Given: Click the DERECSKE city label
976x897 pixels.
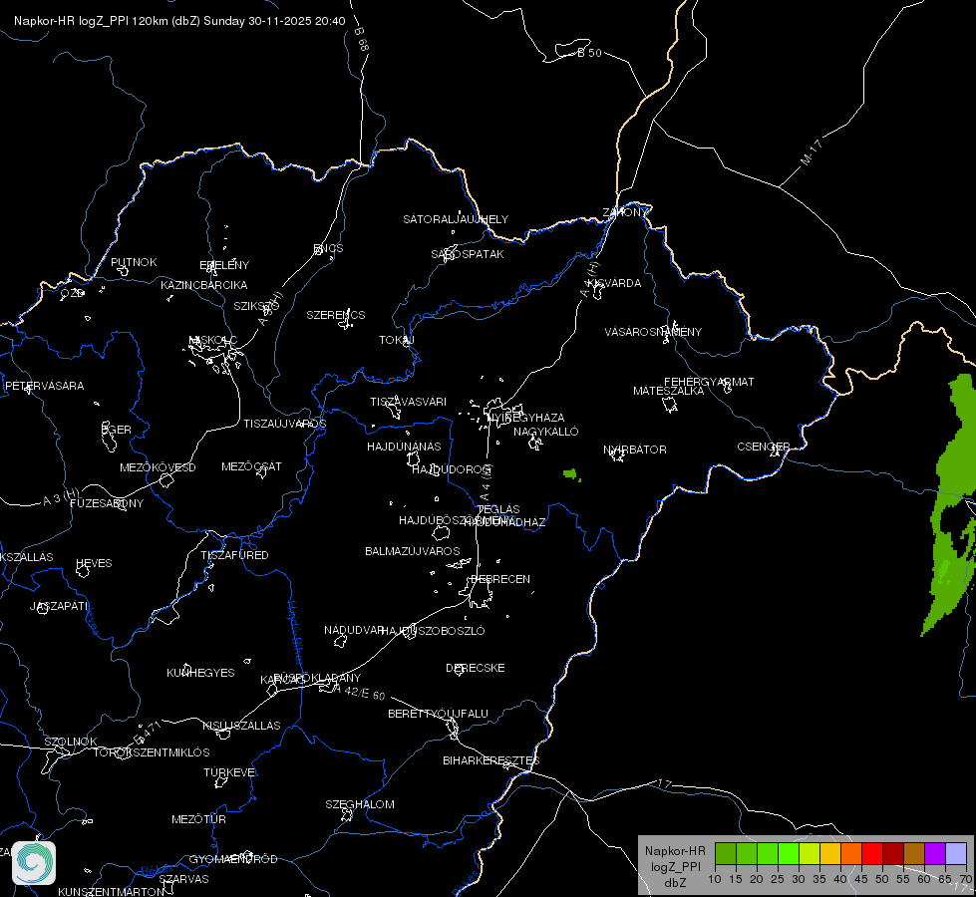Looking at the screenshot, I should pyautogui.click(x=475, y=668).
